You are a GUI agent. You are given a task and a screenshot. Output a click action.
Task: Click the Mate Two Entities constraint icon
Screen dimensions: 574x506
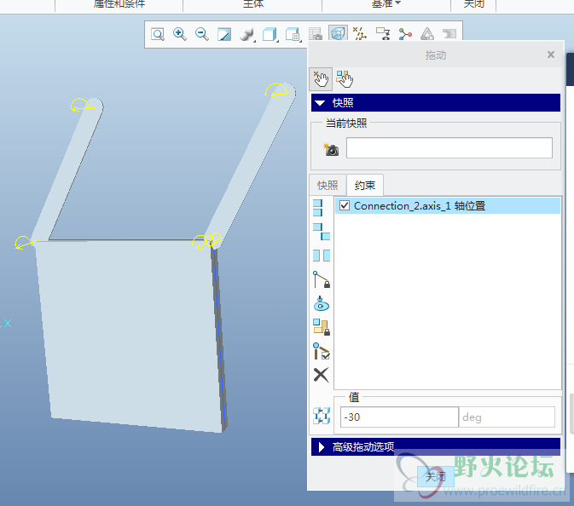click(322, 232)
